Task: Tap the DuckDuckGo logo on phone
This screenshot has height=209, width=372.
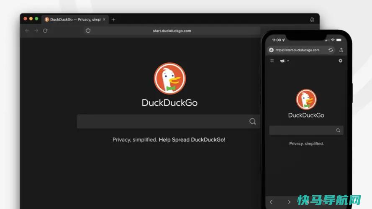Action: click(x=306, y=99)
